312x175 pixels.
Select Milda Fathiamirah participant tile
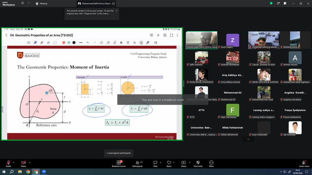point(233,127)
